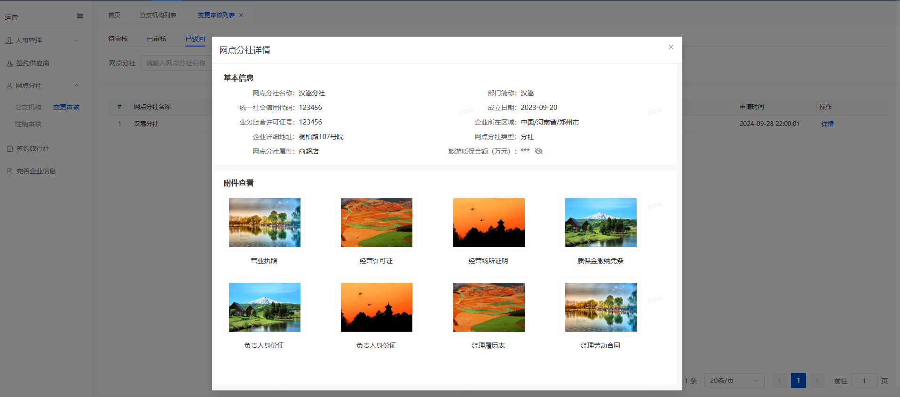
Task: Collapse the 网点分社 menu chevron
Action: tap(77, 86)
